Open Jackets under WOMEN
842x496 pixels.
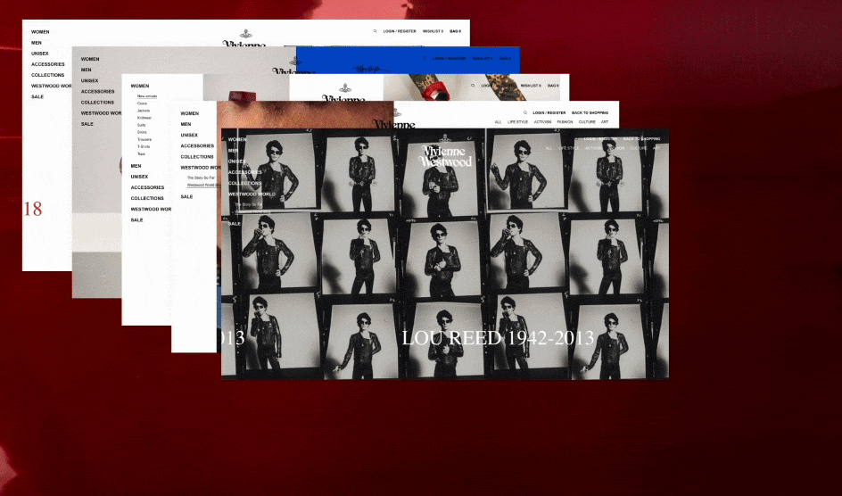[x=144, y=111]
